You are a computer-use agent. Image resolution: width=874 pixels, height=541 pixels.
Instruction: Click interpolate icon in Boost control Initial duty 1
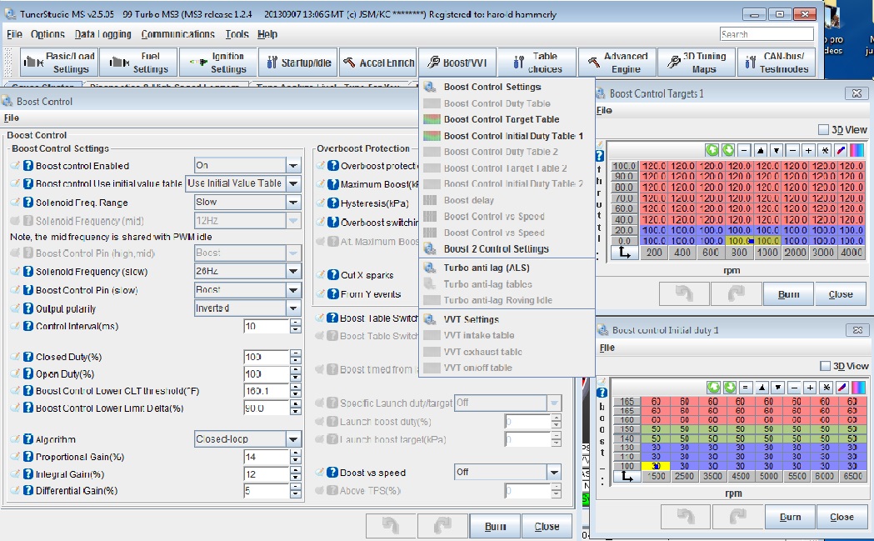841,388
